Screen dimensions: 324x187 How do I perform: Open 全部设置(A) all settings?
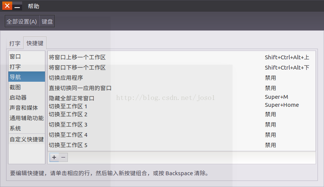coord(22,21)
